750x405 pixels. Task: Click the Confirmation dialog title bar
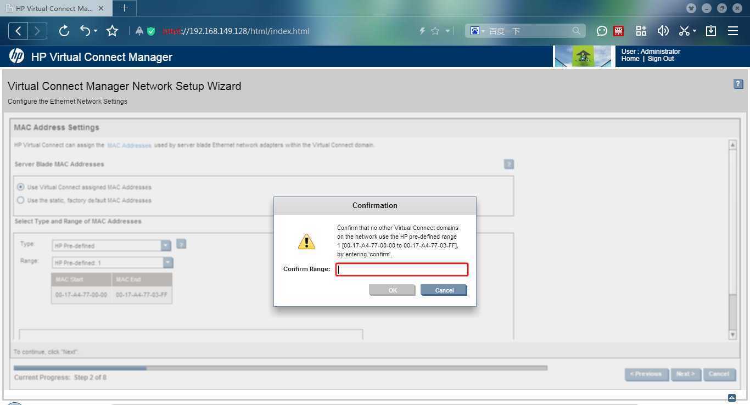pyautogui.click(x=375, y=205)
